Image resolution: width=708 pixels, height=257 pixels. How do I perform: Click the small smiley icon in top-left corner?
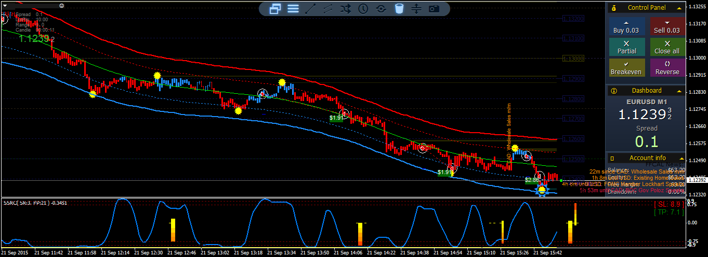tap(62, 5)
